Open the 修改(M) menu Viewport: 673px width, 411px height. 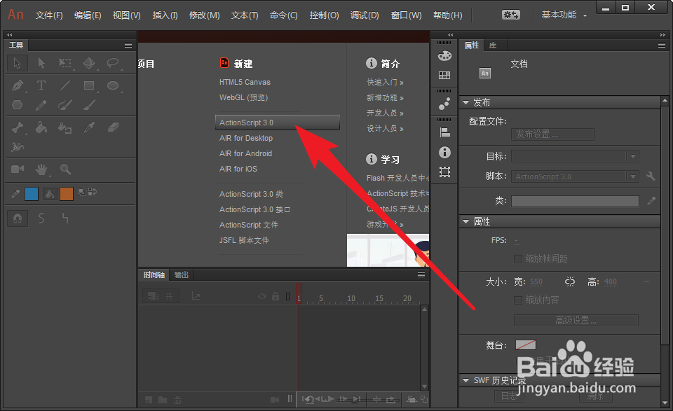(x=204, y=15)
